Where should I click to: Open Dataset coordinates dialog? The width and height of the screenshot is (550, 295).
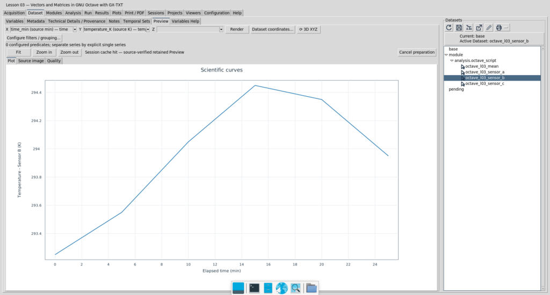272,30
